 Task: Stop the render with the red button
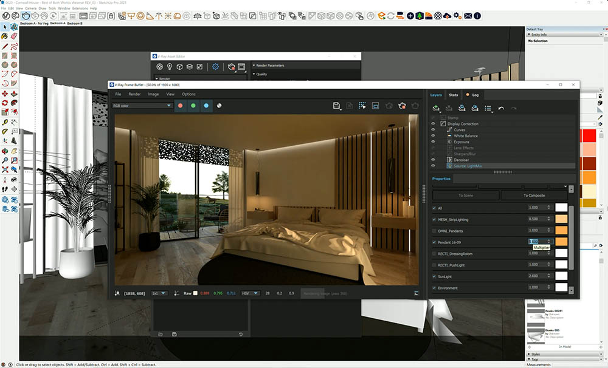[x=181, y=106]
